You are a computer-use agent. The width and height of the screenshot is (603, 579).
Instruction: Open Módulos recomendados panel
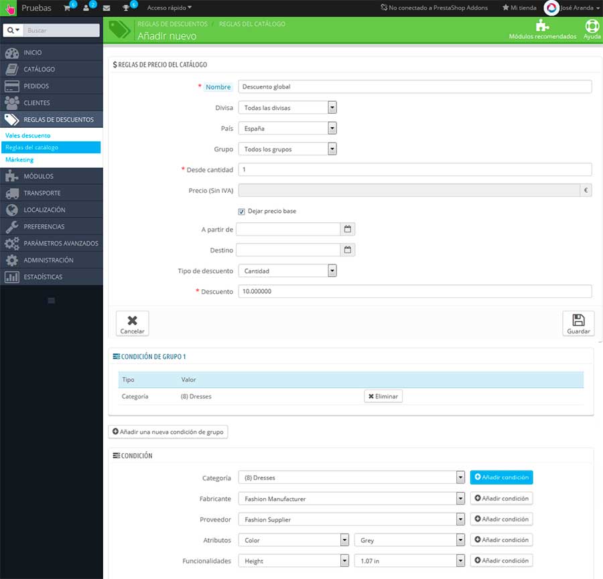pos(541,29)
